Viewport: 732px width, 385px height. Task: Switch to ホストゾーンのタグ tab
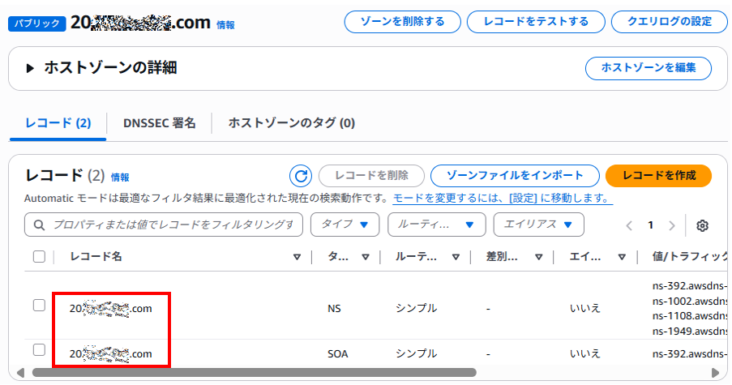click(292, 123)
